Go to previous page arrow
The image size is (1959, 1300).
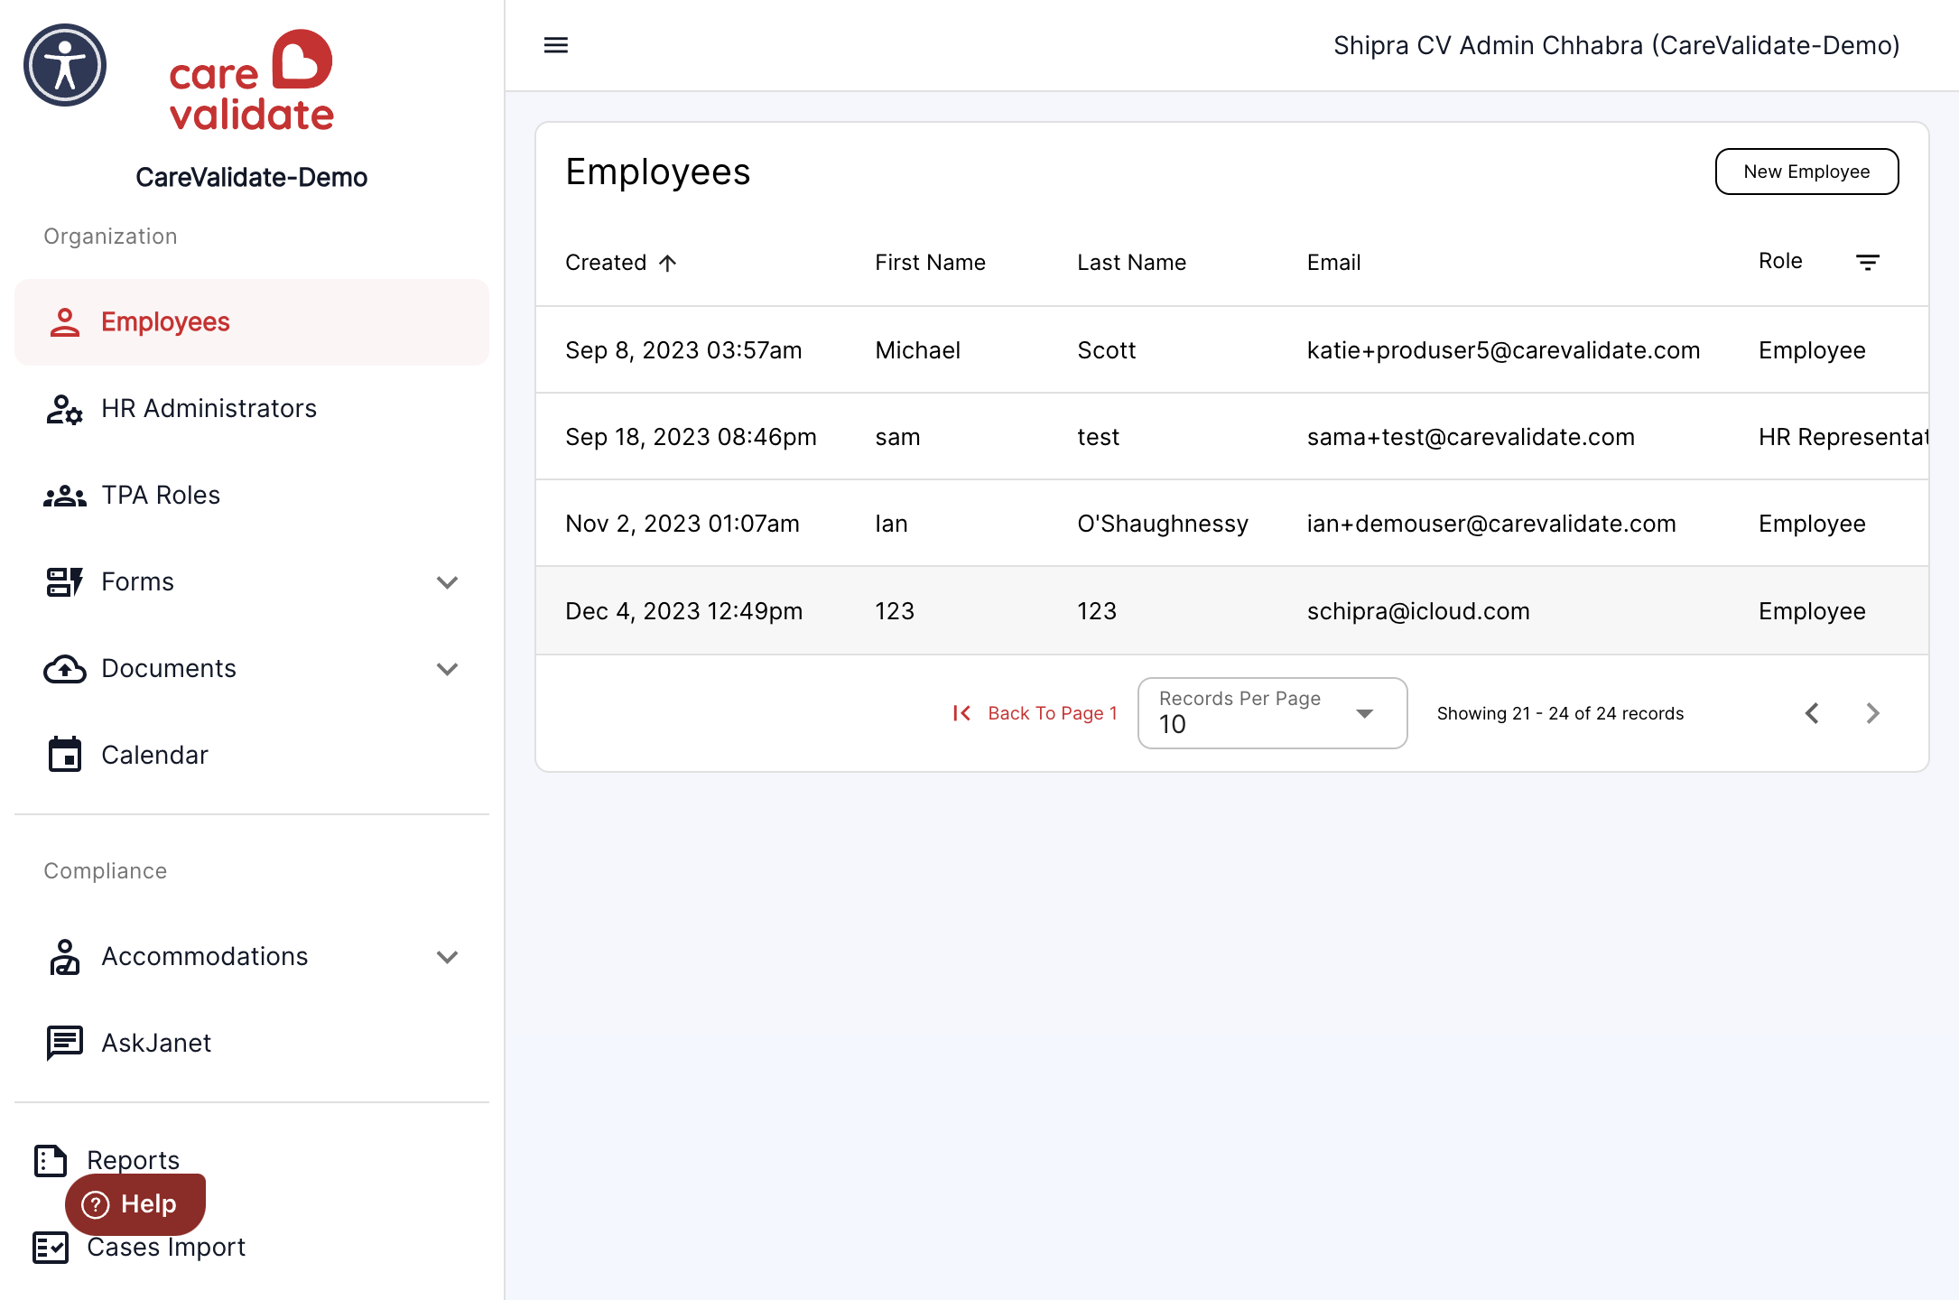[x=1812, y=713]
